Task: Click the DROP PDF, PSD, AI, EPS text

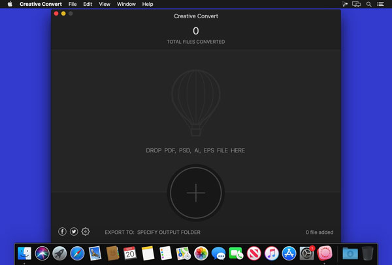Action: click(x=195, y=150)
